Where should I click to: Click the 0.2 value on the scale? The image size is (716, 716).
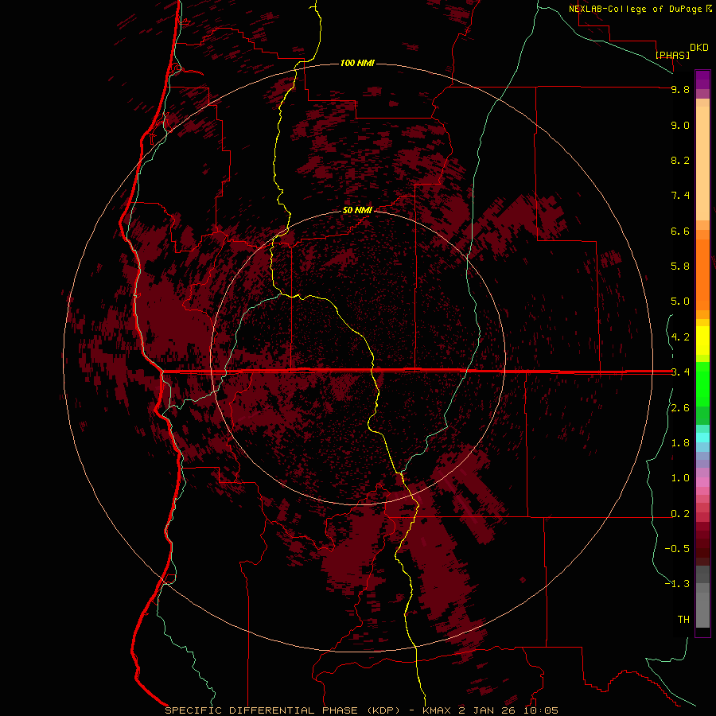[680, 514]
